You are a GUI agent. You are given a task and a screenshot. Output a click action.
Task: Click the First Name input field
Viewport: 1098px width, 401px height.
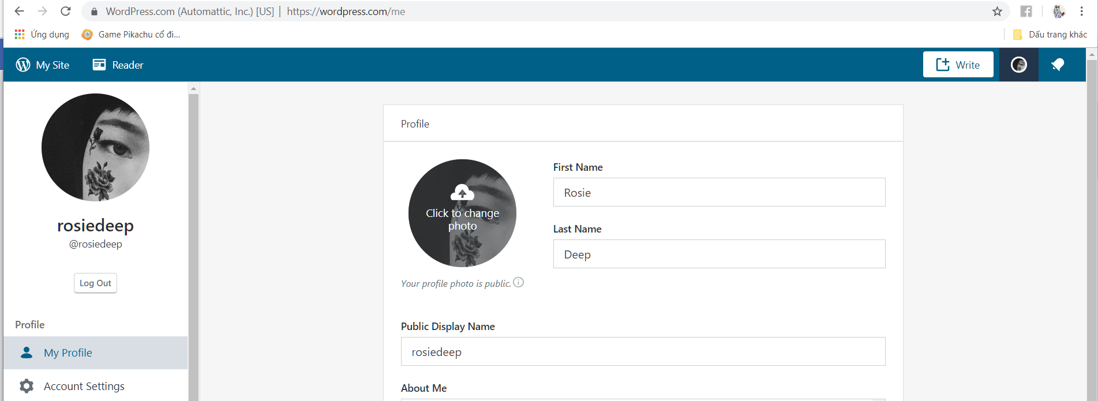tap(719, 193)
